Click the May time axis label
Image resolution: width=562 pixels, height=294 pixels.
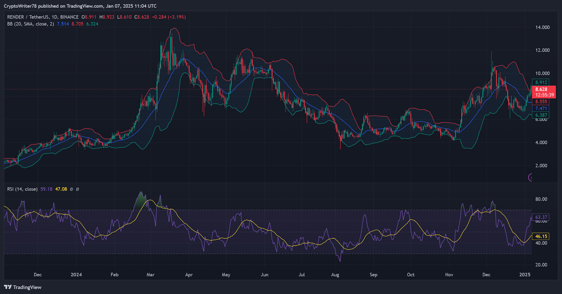(226, 275)
